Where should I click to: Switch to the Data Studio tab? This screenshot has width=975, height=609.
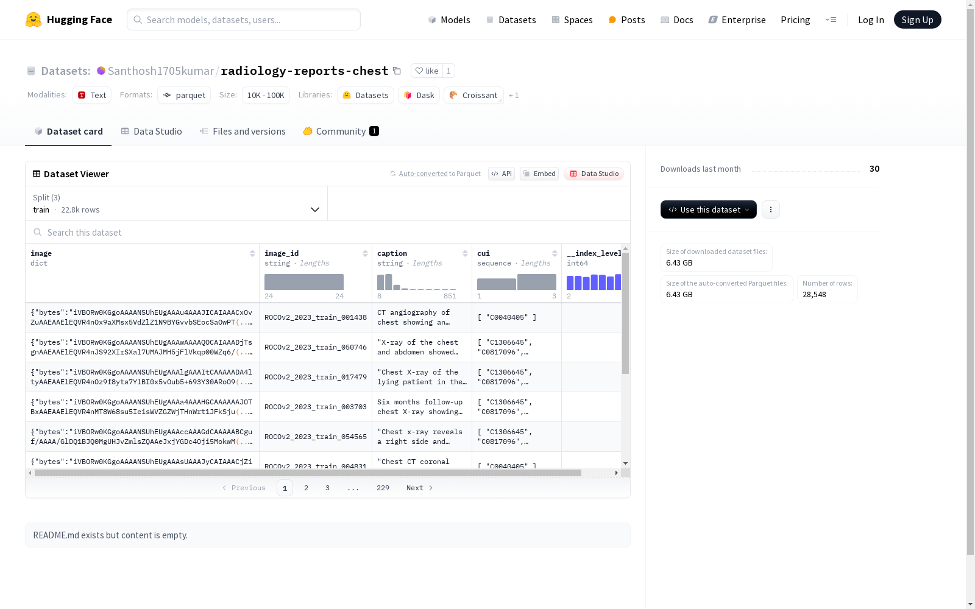(x=152, y=131)
